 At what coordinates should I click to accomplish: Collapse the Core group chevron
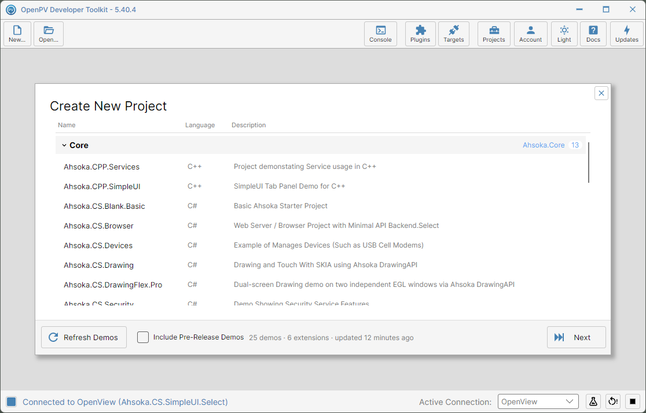click(64, 145)
